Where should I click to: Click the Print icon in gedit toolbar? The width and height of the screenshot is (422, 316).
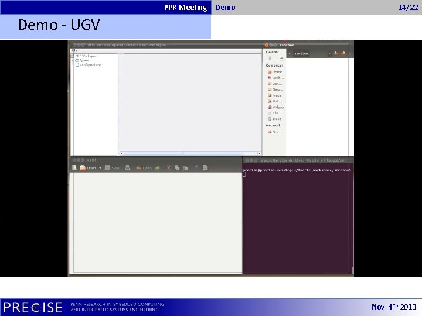point(128,168)
